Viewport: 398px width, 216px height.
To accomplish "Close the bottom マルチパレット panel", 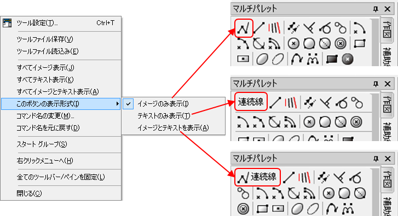I will 388,159.
